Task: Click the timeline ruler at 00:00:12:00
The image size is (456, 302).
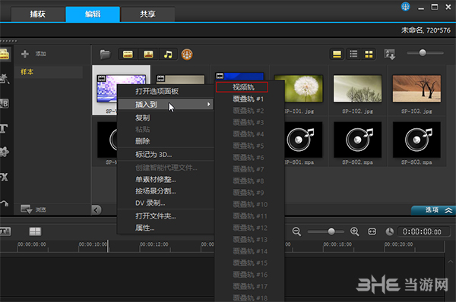Action: (154, 244)
